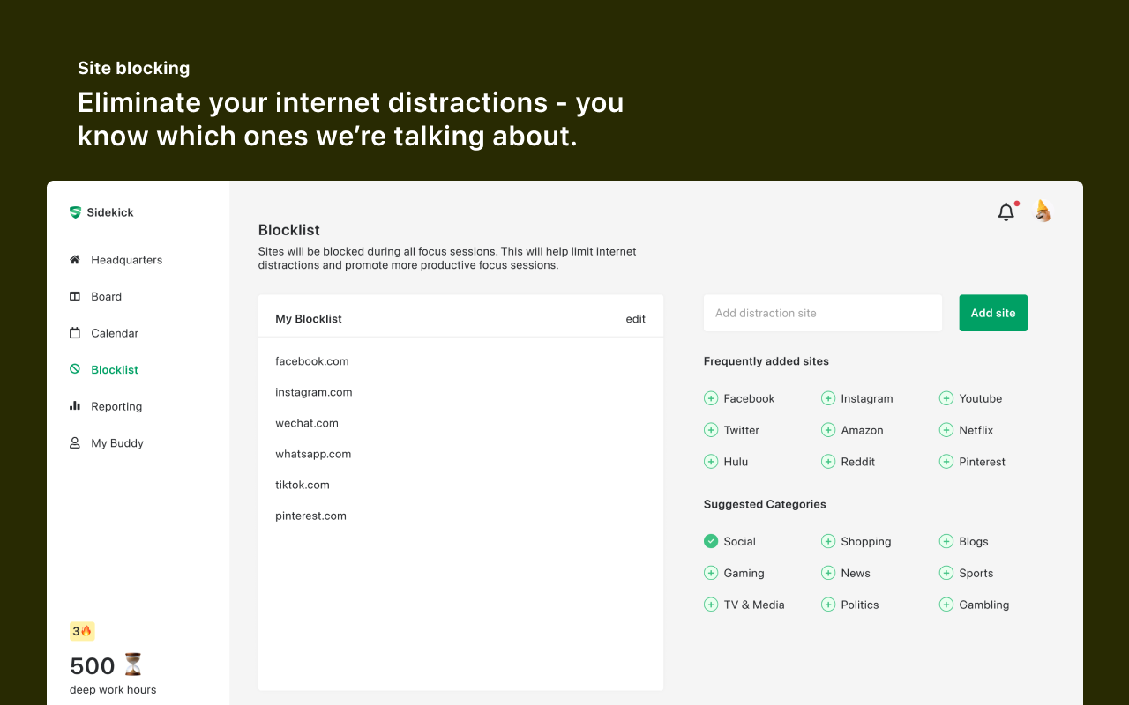
Task: Click the Reporting bar chart icon
Action: click(75, 406)
